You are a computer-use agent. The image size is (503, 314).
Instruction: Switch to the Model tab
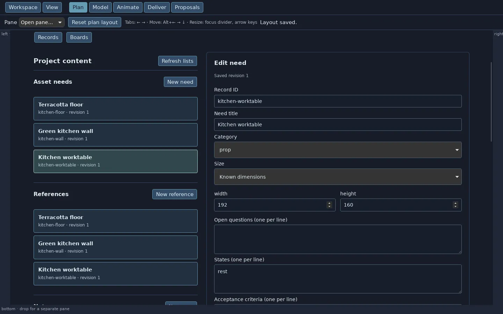tap(100, 7)
